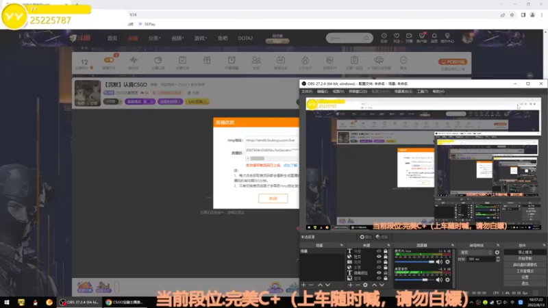Open source properties gear in sources toolbar
The height and width of the screenshot is (308, 548).
(365, 285)
